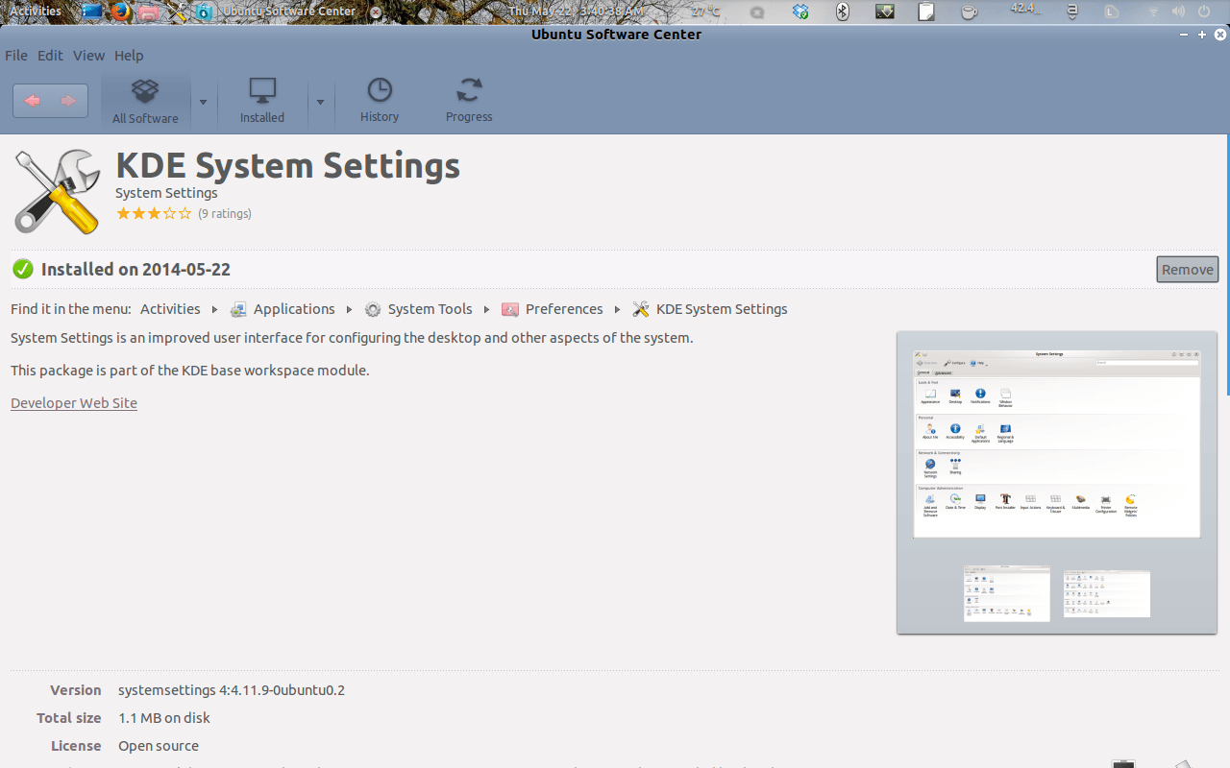1230x768 pixels.
Task: Click the Software Center bag icon in panel
Action: 204,12
